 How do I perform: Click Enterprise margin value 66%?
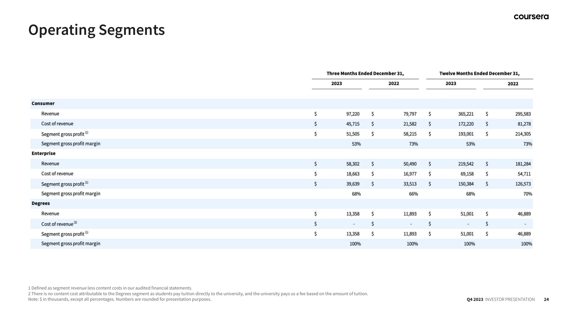[413, 194]
